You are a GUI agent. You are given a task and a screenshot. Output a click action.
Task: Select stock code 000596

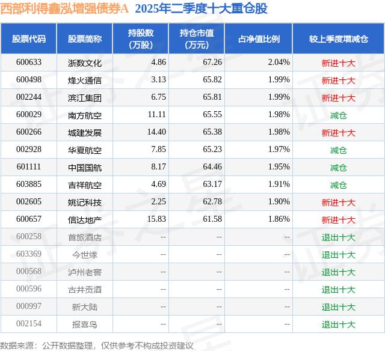coord(29,288)
